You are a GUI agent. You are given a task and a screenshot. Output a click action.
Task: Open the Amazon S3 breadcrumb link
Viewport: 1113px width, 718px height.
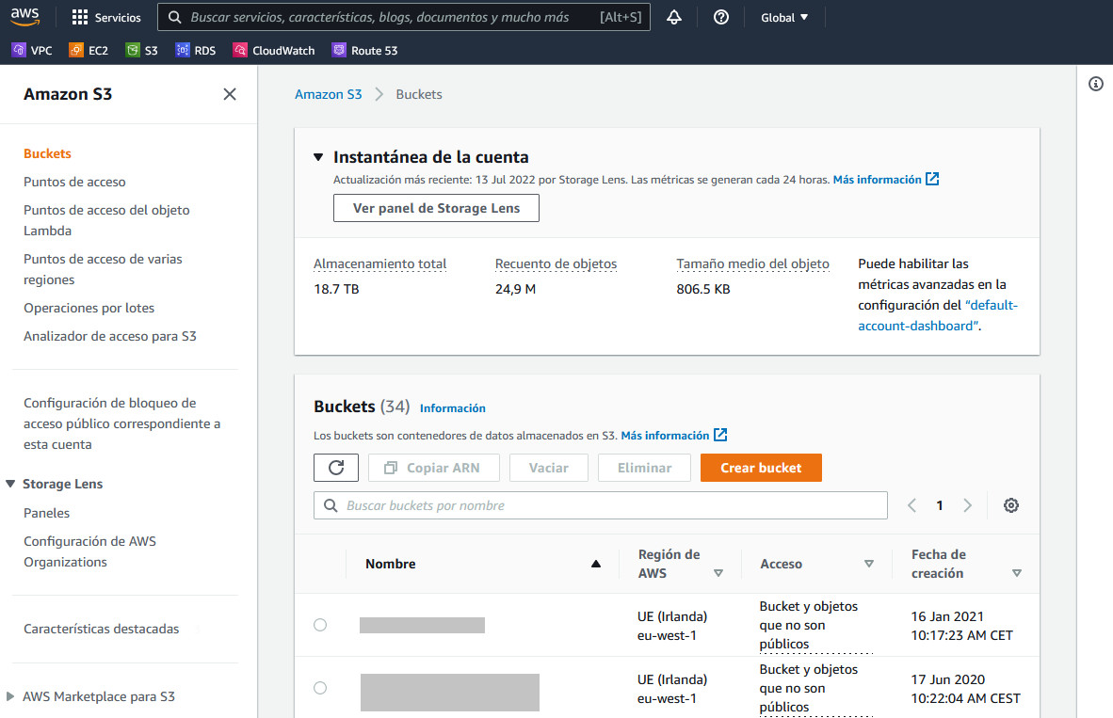328,94
